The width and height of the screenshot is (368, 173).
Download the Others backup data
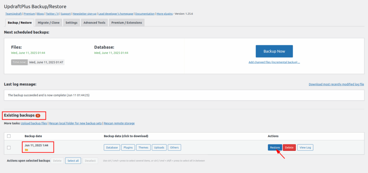coord(174,148)
